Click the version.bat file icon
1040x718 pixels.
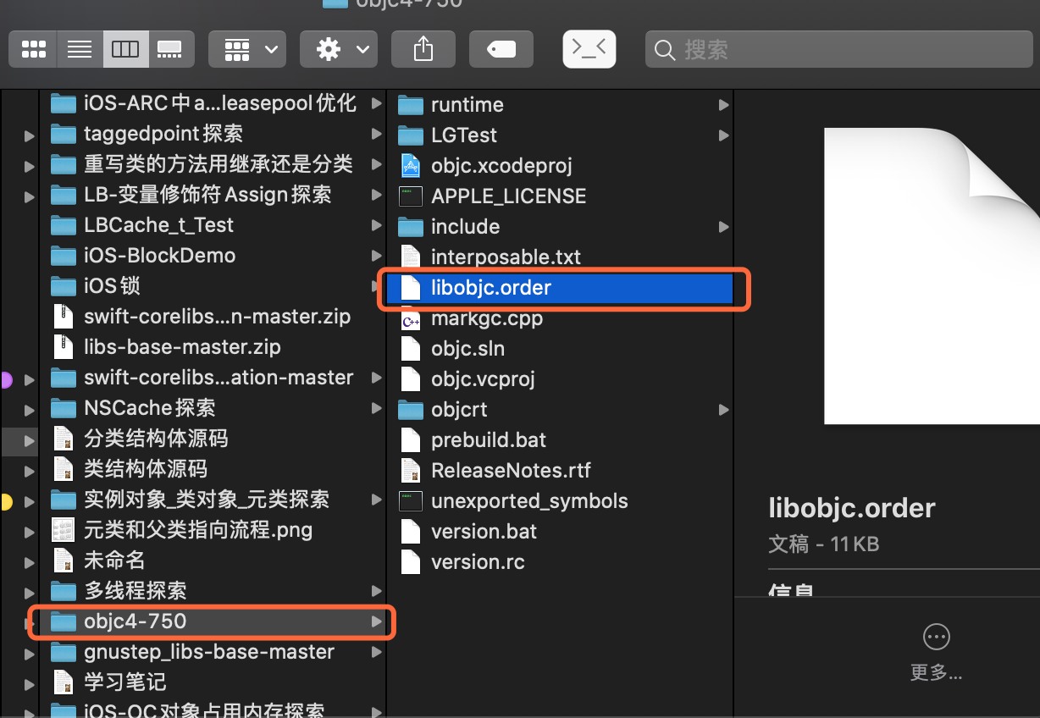point(411,532)
